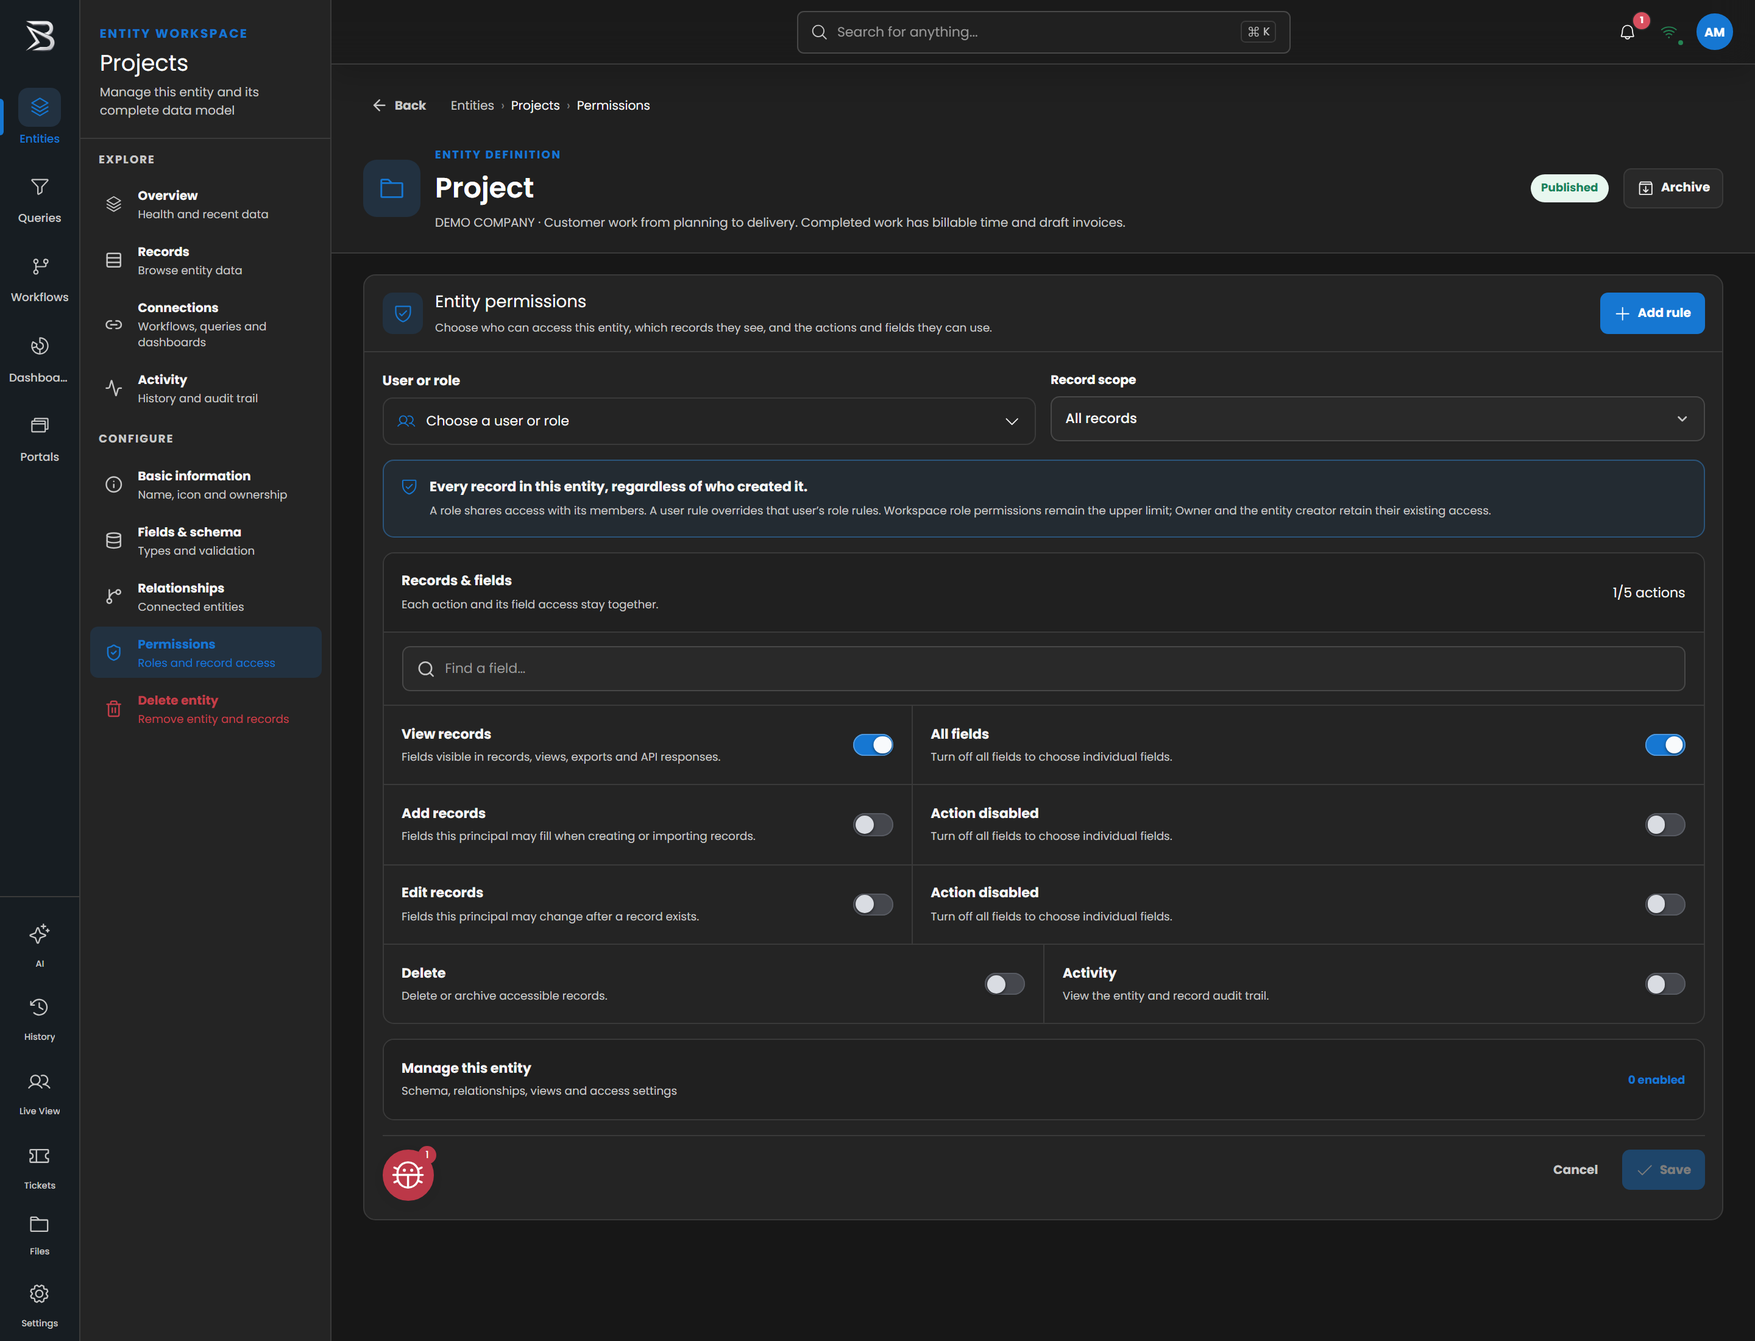The image size is (1755, 1341).
Task: Open Dashboards from the left rail
Action: 39,359
